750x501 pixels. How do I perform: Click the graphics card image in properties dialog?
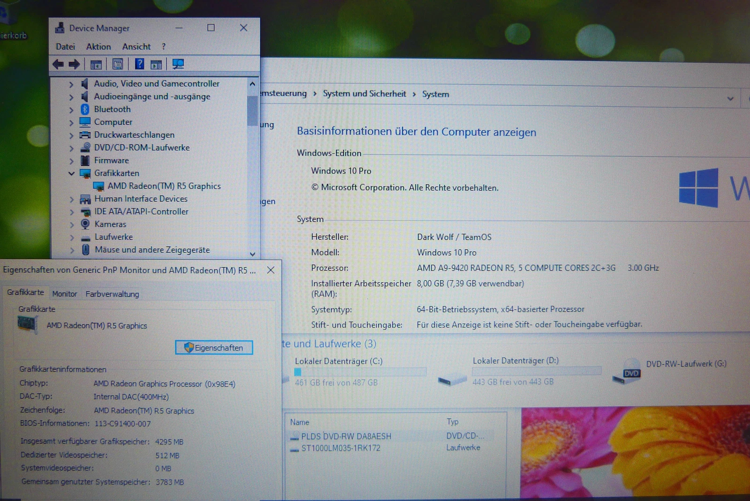pyautogui.click(x=27, y=324)
